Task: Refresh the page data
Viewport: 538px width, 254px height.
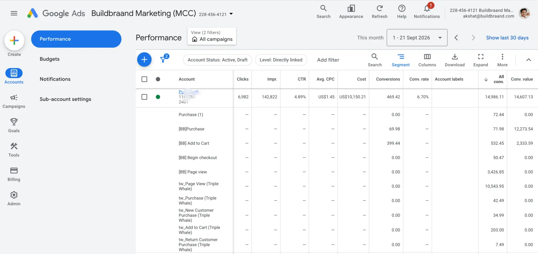Action: tap(380, 12)
